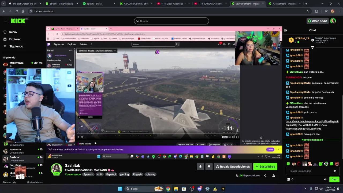Focus the Kick Buscar search field

(171, 21)
